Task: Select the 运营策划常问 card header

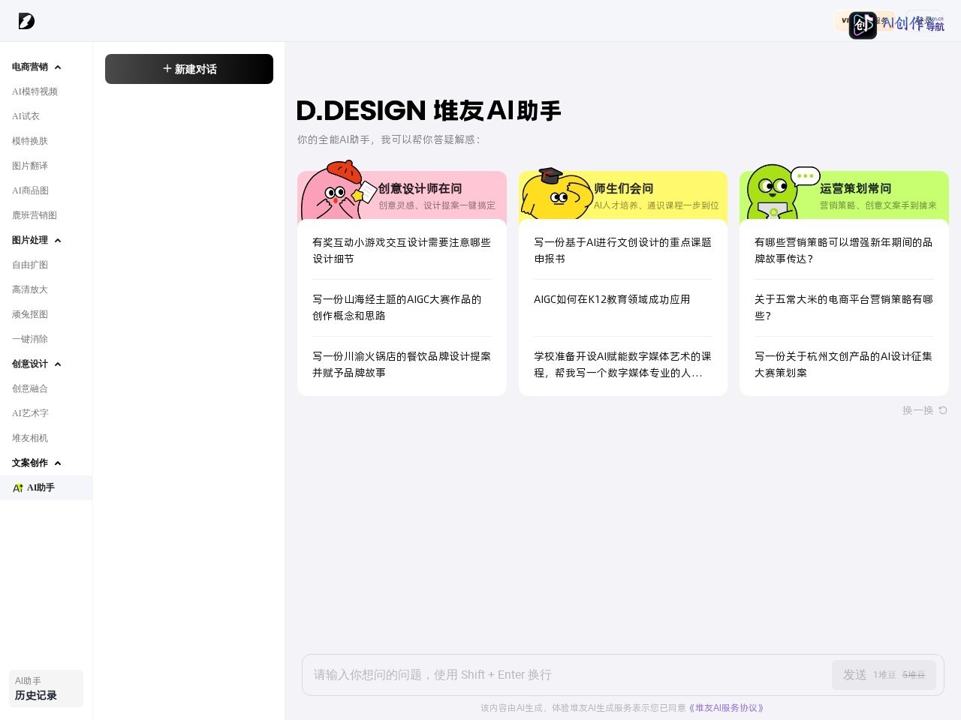Action: point(844,196)
